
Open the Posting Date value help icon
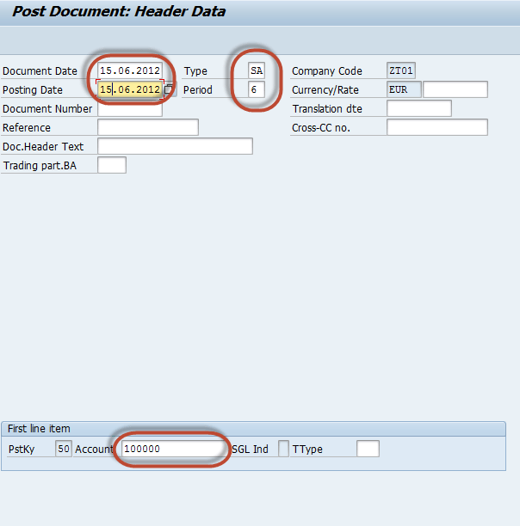[x=169, y=89]
